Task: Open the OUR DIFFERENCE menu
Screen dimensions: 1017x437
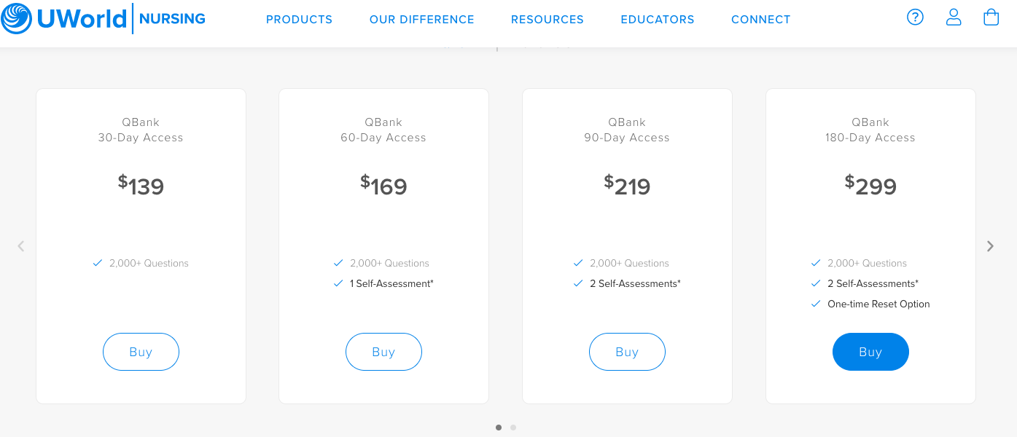Action: point(421,20)
